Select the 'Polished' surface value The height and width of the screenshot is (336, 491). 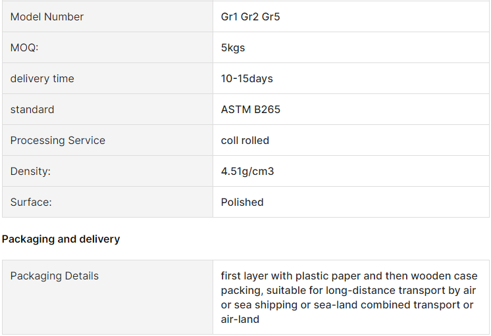point(242,203)
